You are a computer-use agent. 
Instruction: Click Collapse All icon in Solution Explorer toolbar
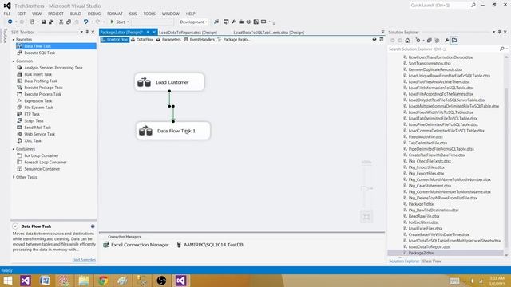coord(430,41)
